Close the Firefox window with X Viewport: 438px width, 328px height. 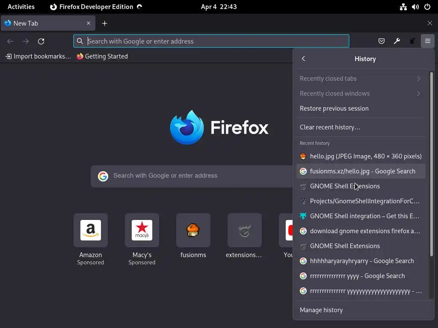(x=429, y=23)
